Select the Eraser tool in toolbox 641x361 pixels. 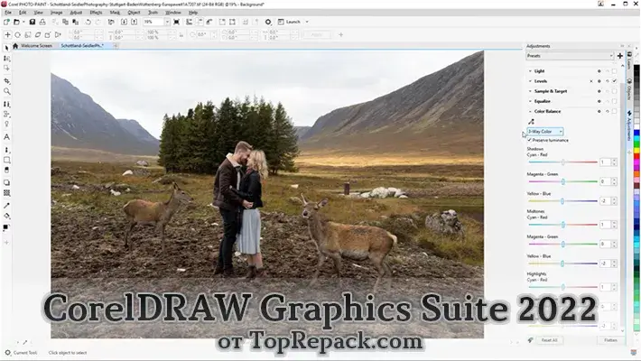(x=6, y=170)
